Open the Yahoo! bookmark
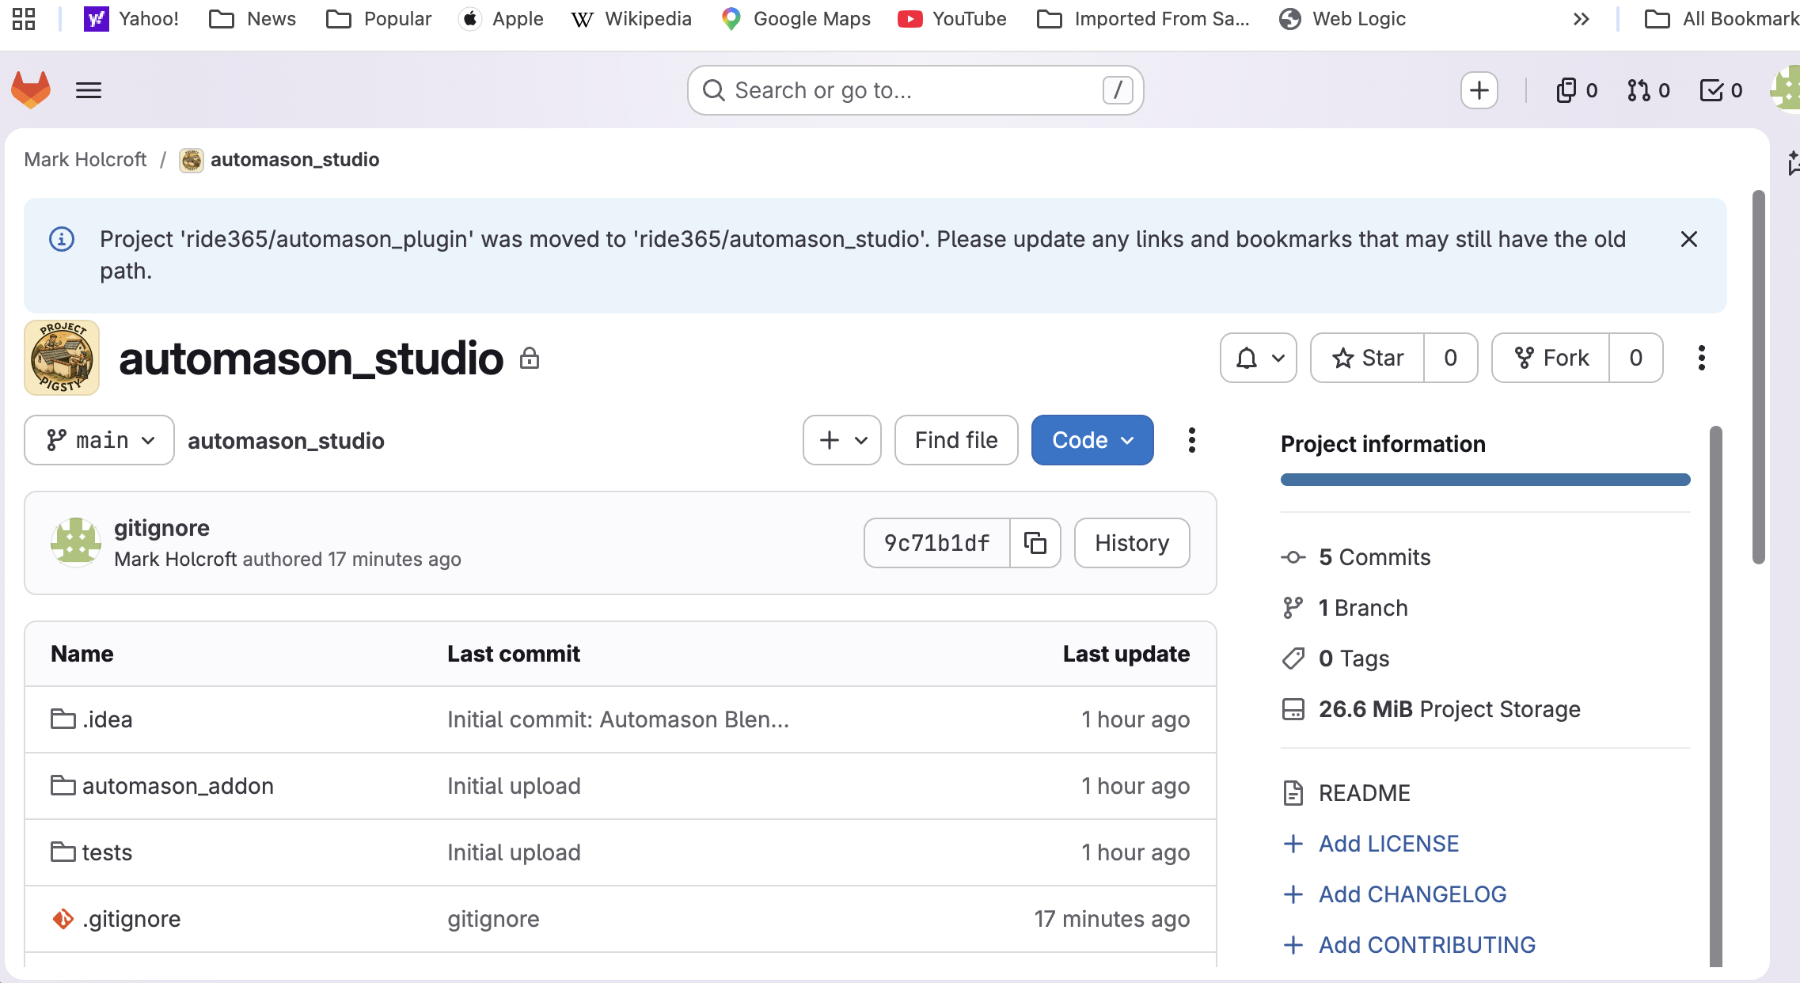The image size is (1800, 983). (x=131, y=19)
